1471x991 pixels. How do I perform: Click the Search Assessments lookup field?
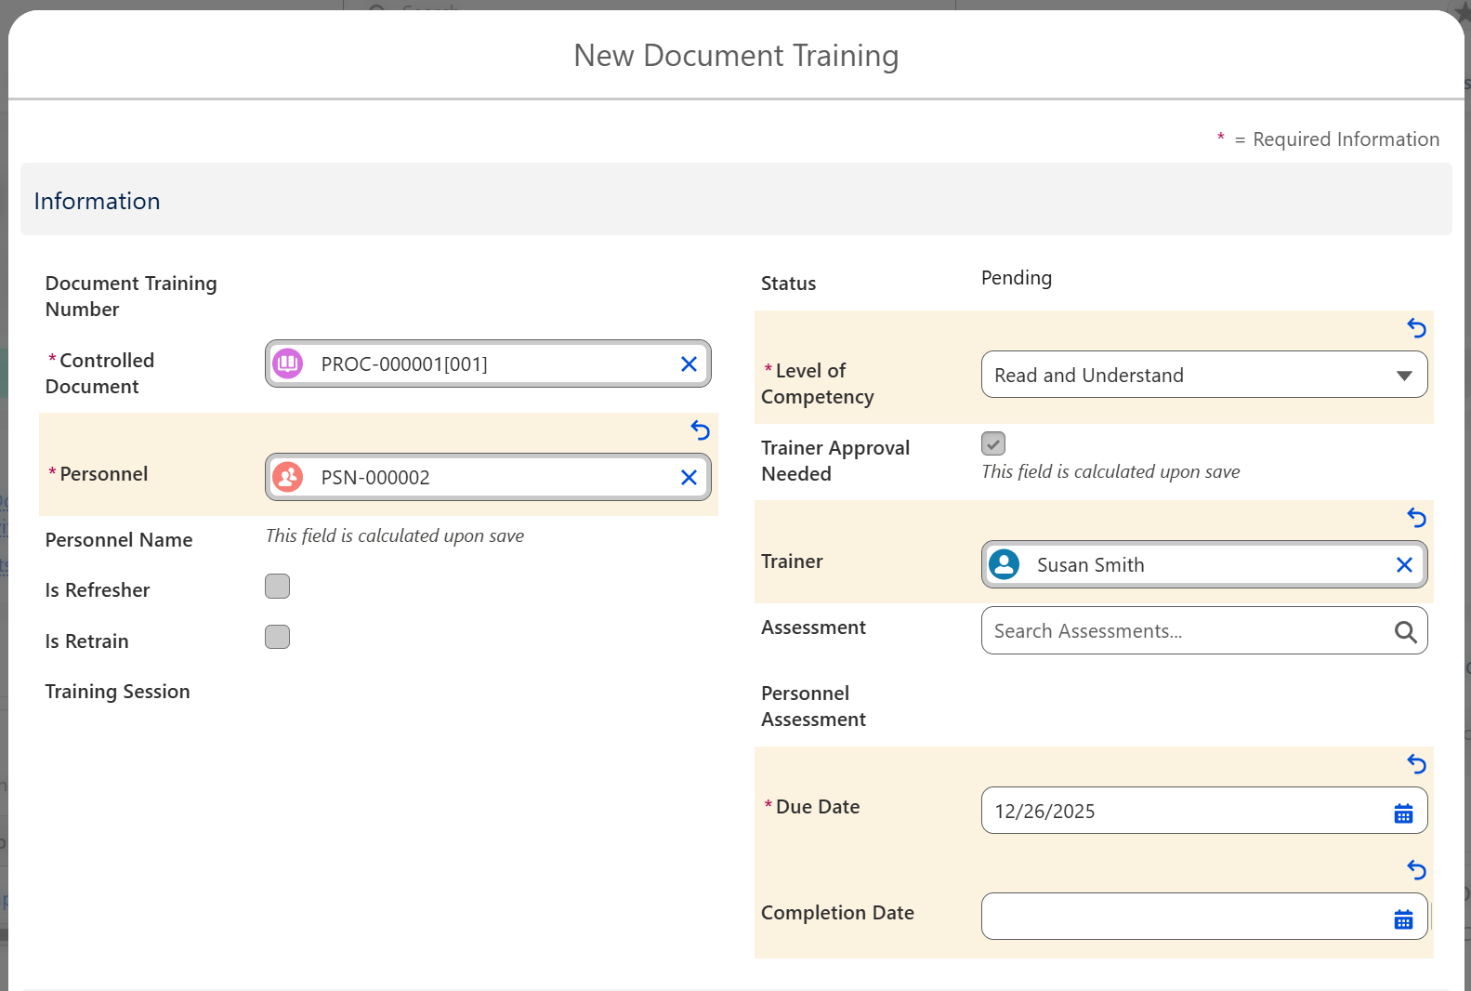1180,632
